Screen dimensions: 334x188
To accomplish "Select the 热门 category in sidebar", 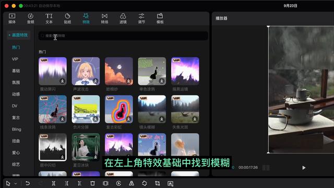I will [x=16, y=48].
